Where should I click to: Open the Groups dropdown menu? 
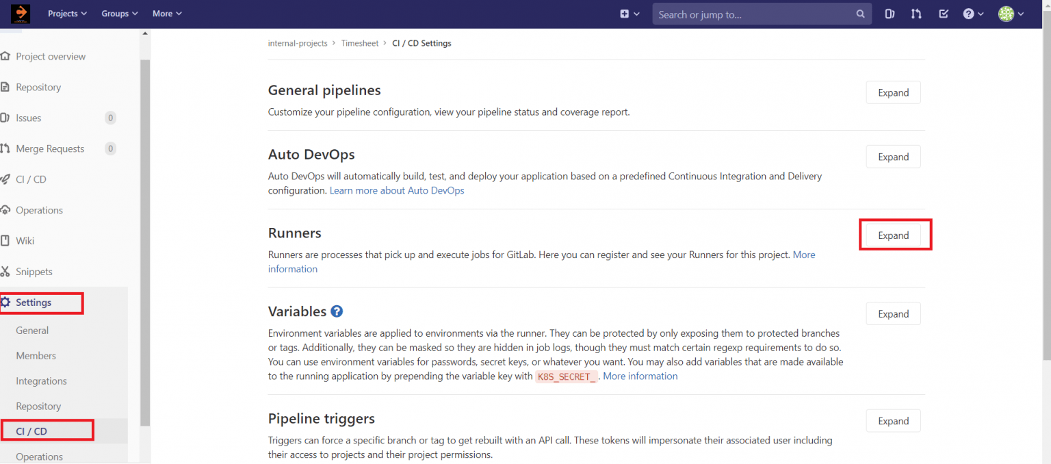[120, 14]
